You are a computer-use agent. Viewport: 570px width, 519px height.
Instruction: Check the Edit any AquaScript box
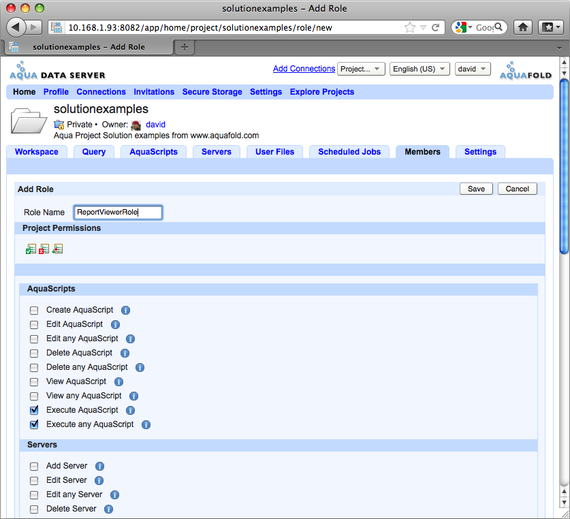tap(34, 339)
